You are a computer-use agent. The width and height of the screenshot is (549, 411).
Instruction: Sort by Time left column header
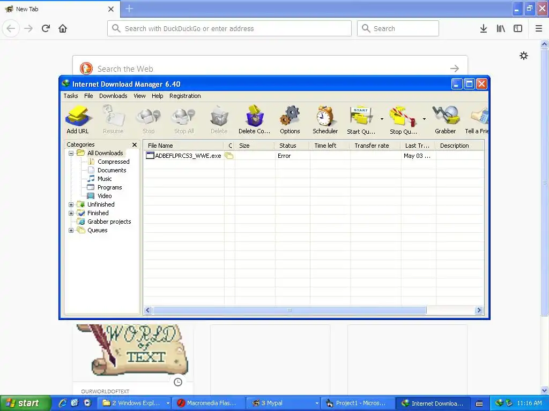[330, 146]
